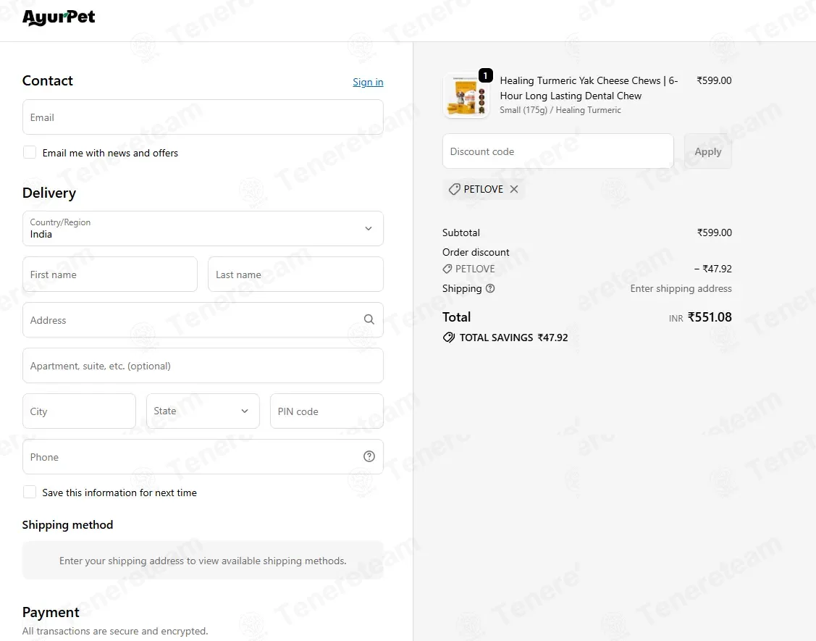Enable Email me with news and offers
The height and width of the screenshot is (641, 816).
[30, 152]
